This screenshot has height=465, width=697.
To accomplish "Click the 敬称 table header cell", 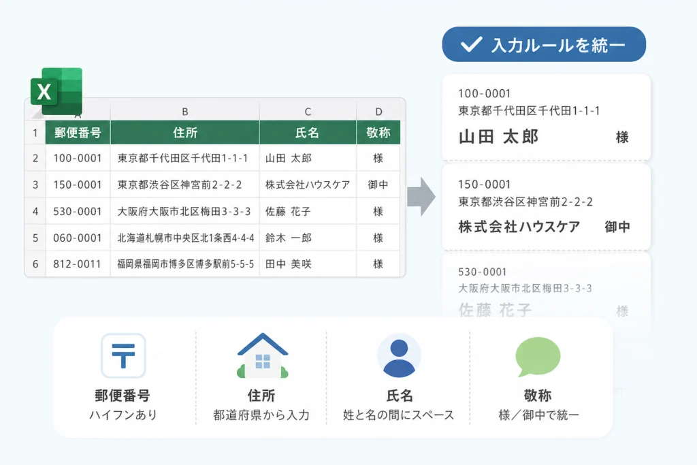I will [378, 133].
